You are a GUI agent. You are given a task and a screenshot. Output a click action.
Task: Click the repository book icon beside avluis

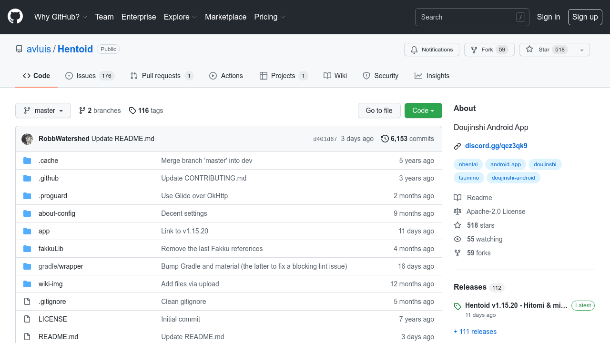coord(19,49)
